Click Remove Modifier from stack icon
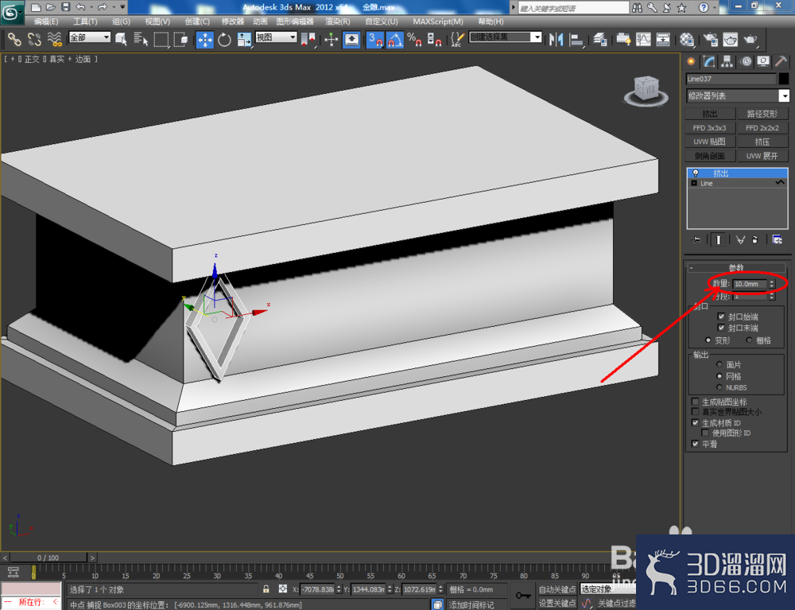The image size is (795, 610). click(x=755, y=239)
